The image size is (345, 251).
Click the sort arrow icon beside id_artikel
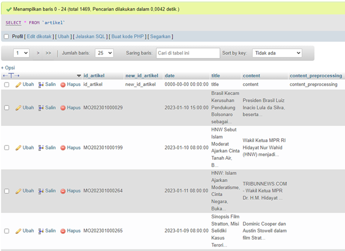[79, 76]
